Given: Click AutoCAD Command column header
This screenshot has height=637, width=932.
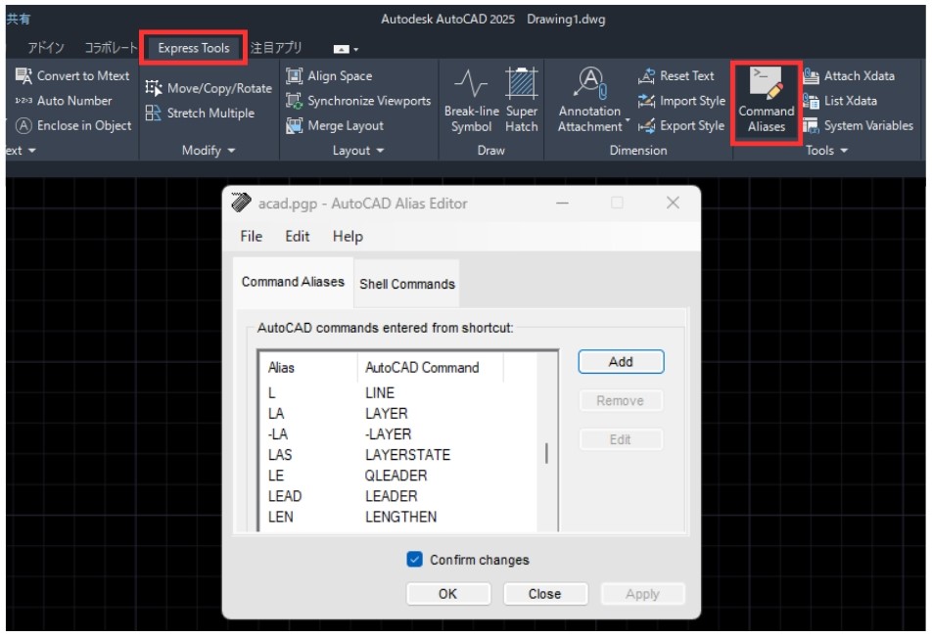Looking at the screenshot, I should (x=431, y=367).
